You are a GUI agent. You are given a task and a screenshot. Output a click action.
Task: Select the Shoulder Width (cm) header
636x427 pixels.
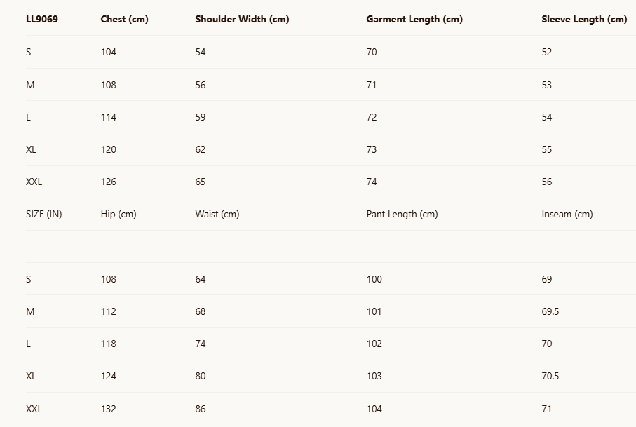tap(242, 20)
